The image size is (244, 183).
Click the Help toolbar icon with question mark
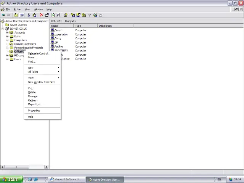coord(65,15)
